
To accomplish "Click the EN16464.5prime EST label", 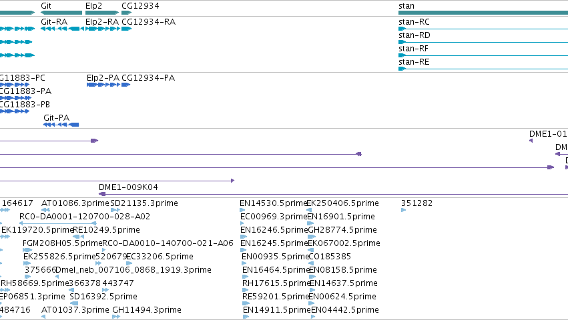I will (276, 270).
